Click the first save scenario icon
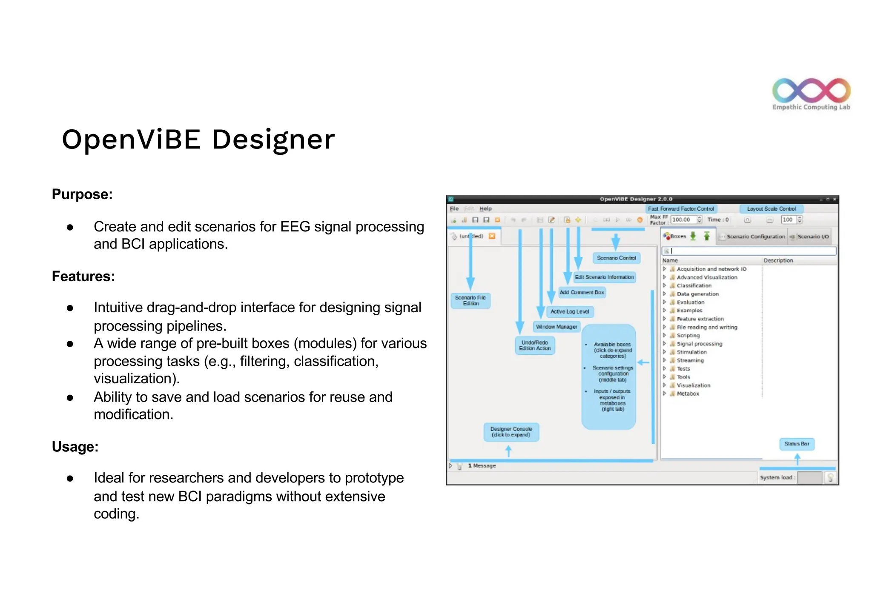Screen dimensions: 872x616 pyautogui.click(x=475, y=220)
